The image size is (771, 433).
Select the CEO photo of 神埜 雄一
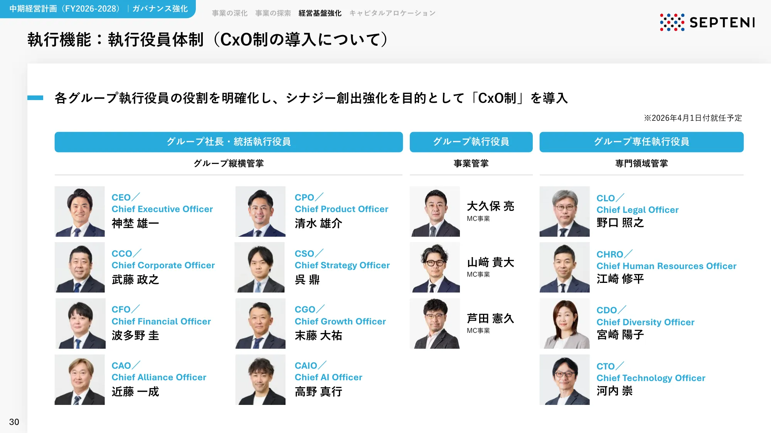point(79,211)
